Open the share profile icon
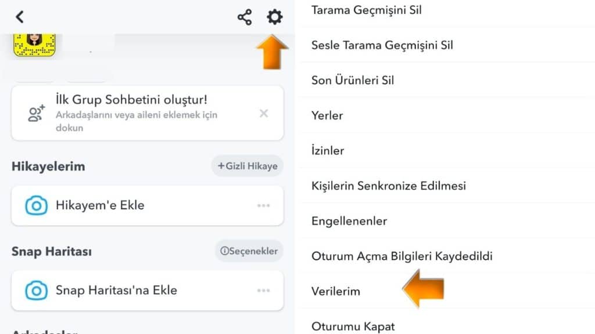 coord(245,17)
